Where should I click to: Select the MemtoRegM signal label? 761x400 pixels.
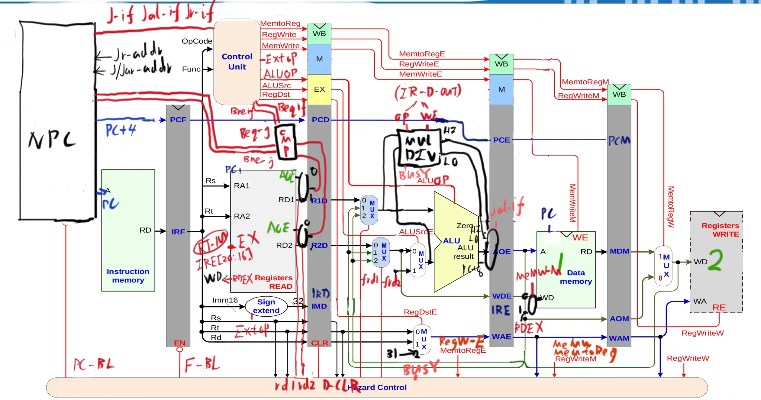click(585, 82)
